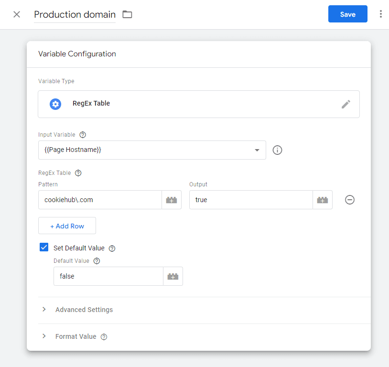Viewport: 389px width, 367px height.
Task: Click the Add Row button
Action: 67,226
